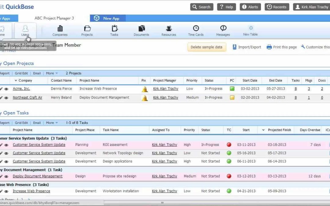Open Increase Web Presence task project link
This screenshot has height=206, width=330.
point(31,191)
